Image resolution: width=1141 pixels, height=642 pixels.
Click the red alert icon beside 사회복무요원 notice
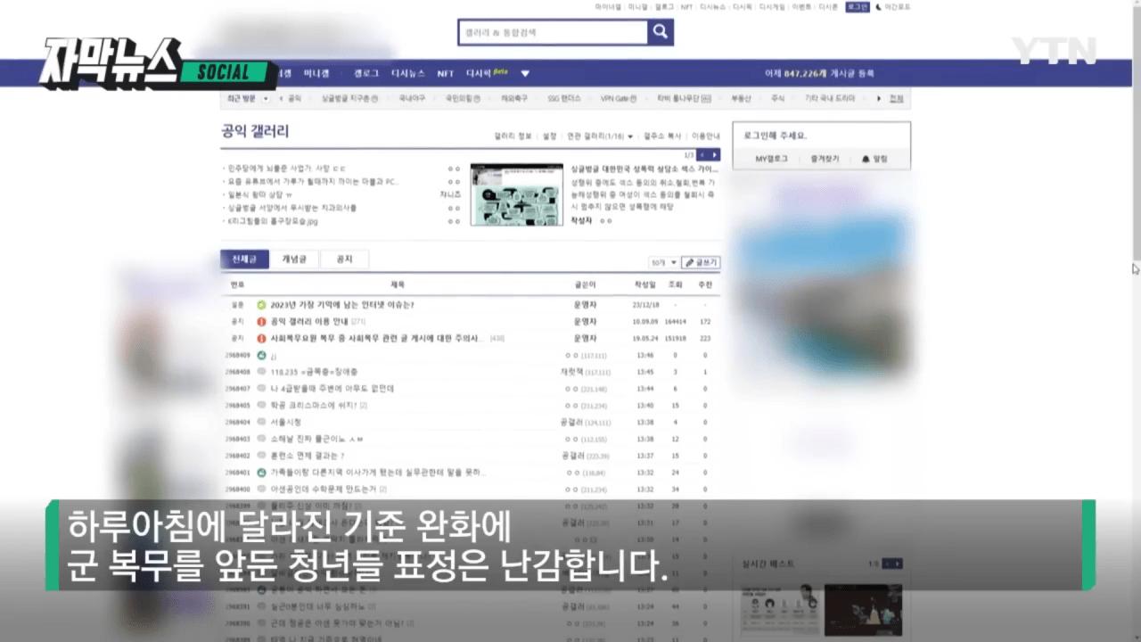261,337
